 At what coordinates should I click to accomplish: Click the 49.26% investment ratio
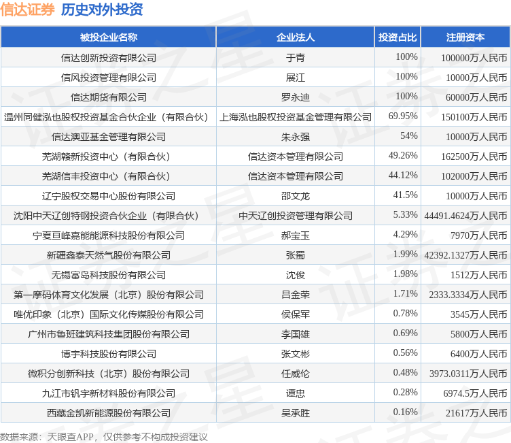click(x=403, y=155)
